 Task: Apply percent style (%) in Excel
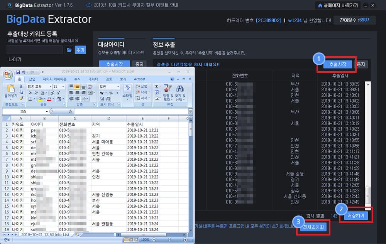pos(111,93)
